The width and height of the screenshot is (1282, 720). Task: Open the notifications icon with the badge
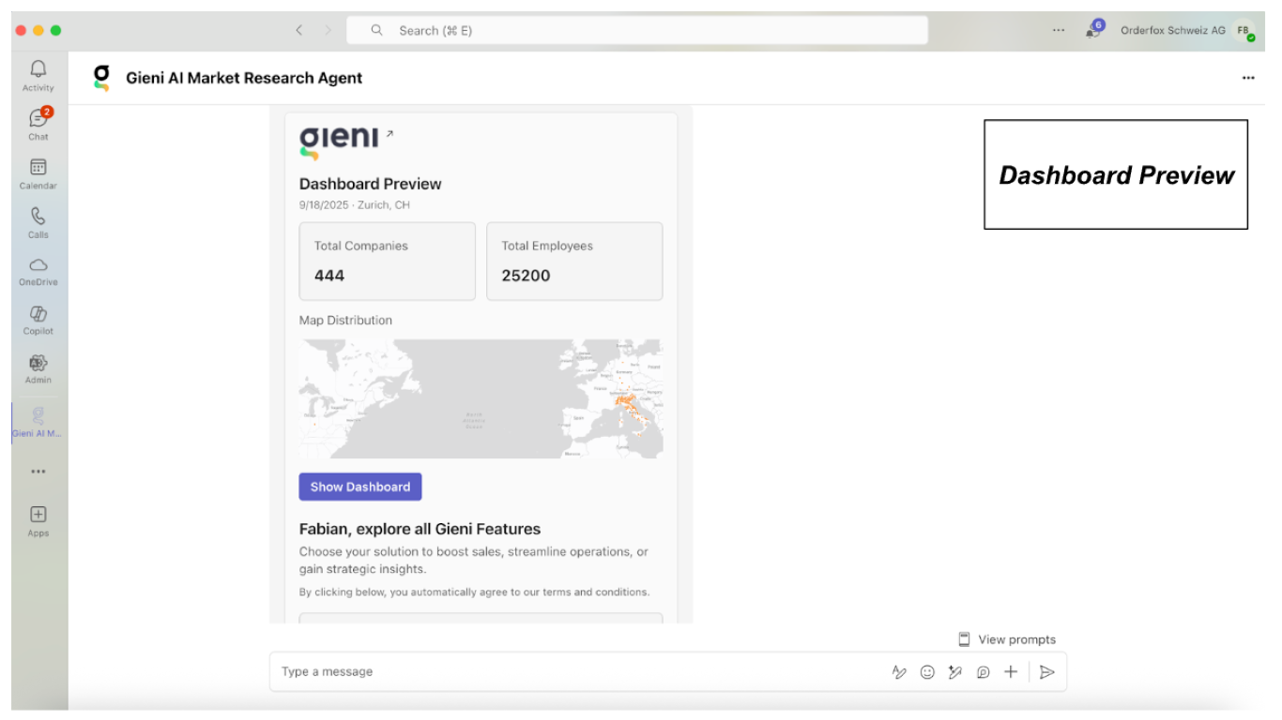point(1093,29)
